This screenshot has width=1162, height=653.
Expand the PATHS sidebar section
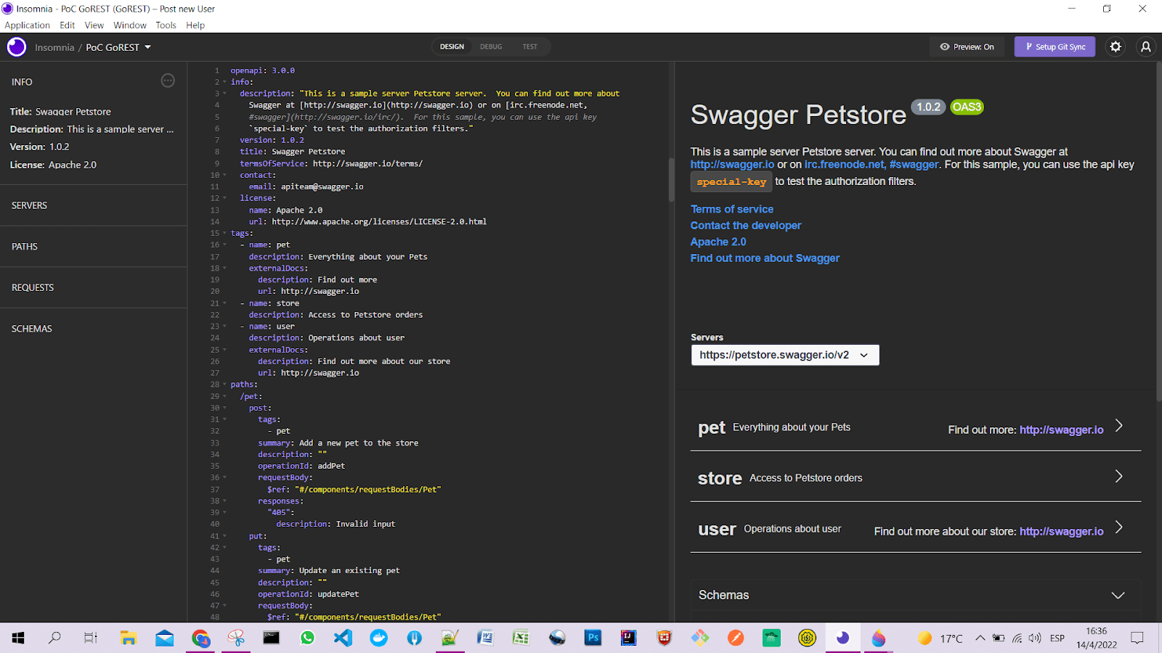(94, 247)
